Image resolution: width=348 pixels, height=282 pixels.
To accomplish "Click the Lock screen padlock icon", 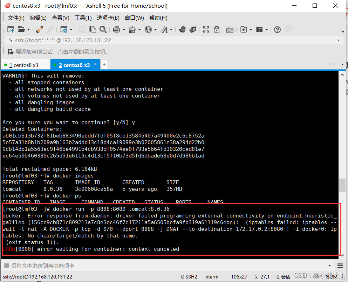I will 217,29.
